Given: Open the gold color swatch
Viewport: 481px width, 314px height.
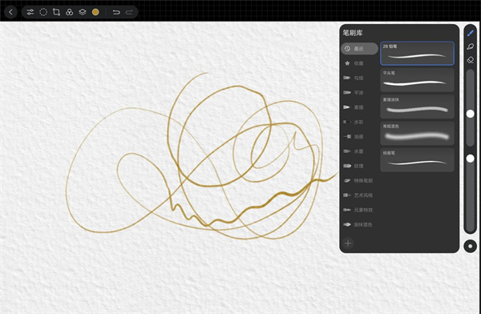Looking at the screenshot, I should [x=95, y=12].
